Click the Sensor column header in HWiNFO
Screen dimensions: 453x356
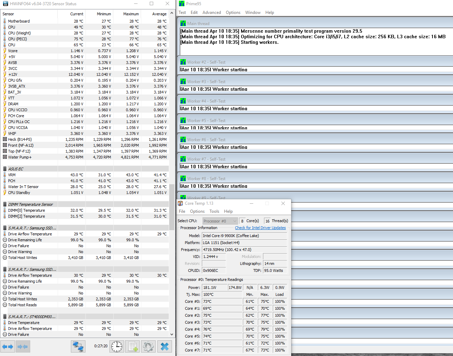(29, 14)
